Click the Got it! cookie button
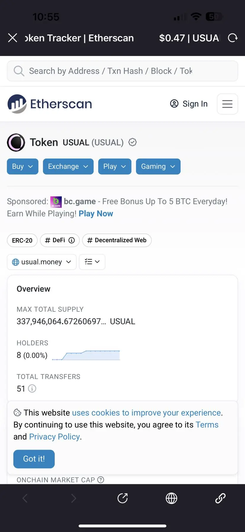This screenshot has width=245, height=532. tap(34, 459)
